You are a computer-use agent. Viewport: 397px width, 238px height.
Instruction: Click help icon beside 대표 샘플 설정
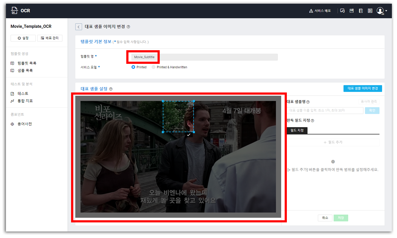[x=111, y=89]
